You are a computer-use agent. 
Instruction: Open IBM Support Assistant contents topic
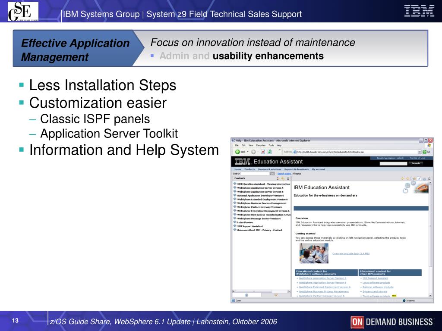(250, 226)
